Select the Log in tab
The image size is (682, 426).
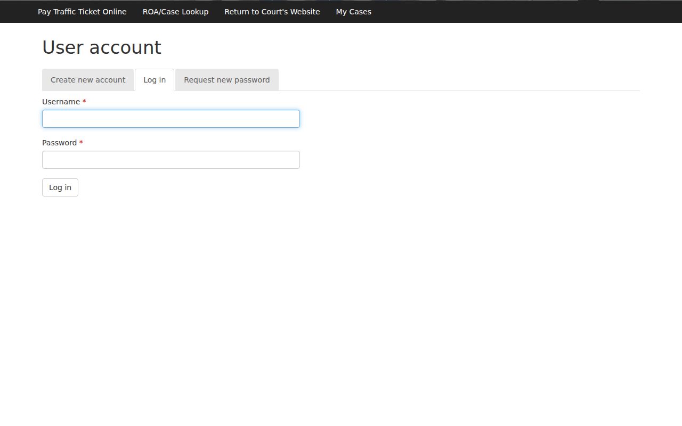click(x=155, y=80)
